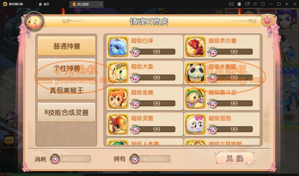299x176 pixels.
Task: Open the emulator mail icon
Action: [x=247, y=4]
